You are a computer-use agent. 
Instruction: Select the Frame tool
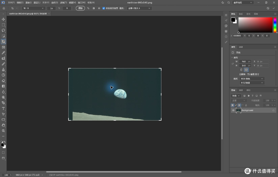(x=3, y=47)
